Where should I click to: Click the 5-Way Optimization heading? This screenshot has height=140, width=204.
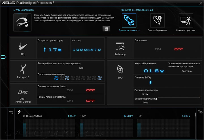[24, 10]
